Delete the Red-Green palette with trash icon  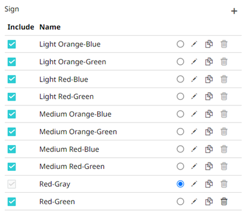click(x=224, y=202)
